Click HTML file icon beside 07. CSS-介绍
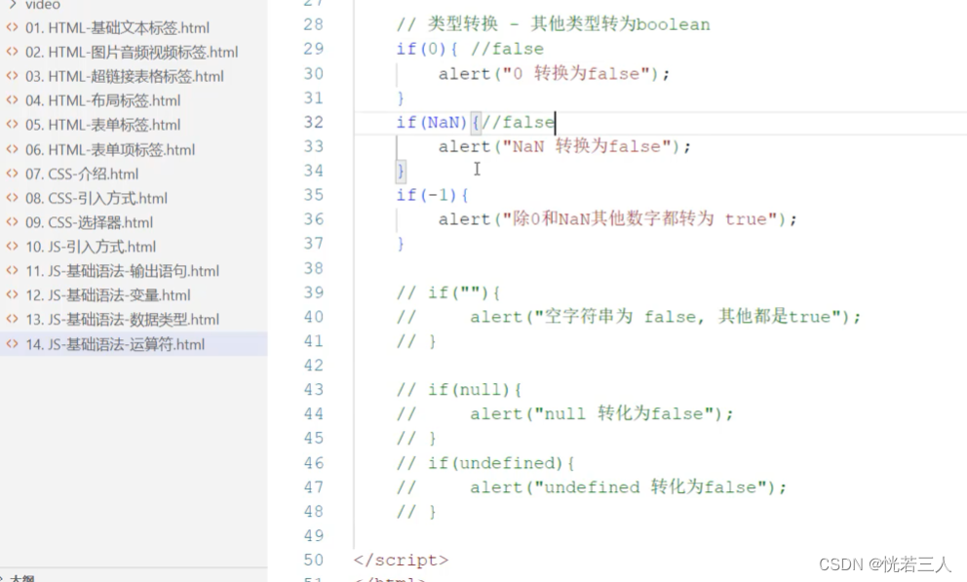 (12, 174)
